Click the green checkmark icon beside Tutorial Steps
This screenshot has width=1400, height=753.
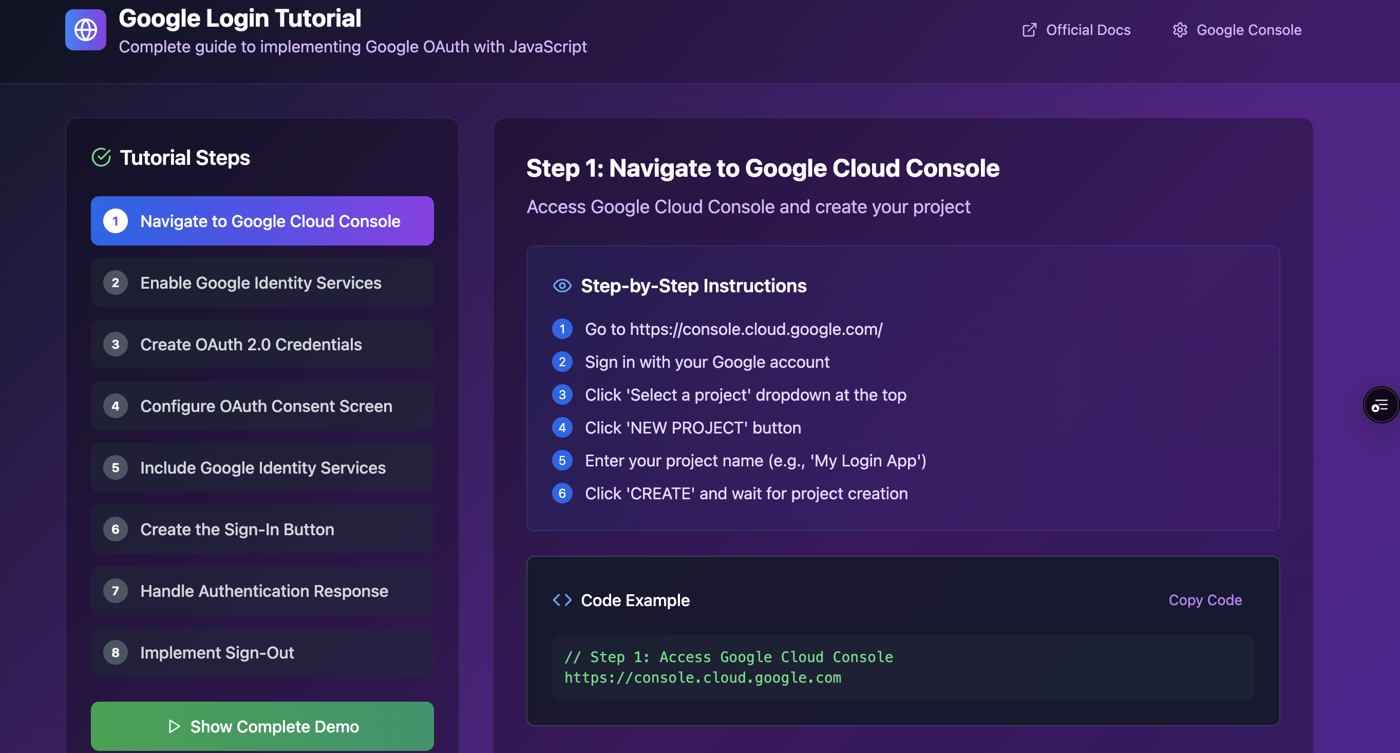pyautogui.click(x=101, y=157)
